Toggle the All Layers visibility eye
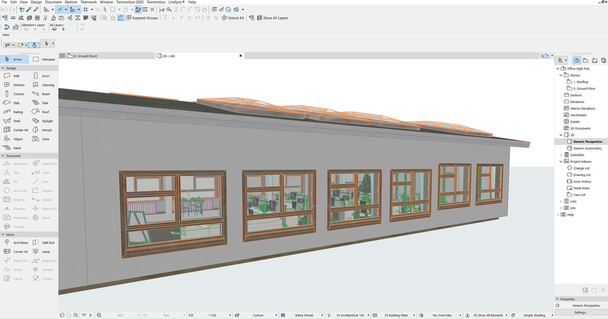 [x=54, y=29]
